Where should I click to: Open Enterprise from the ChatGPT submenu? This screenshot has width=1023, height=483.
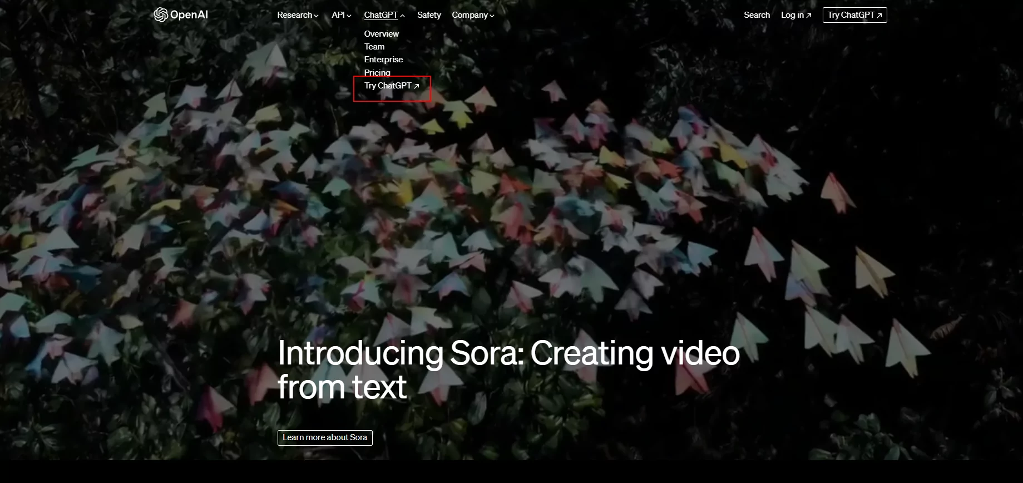click(x=383, y=60)
